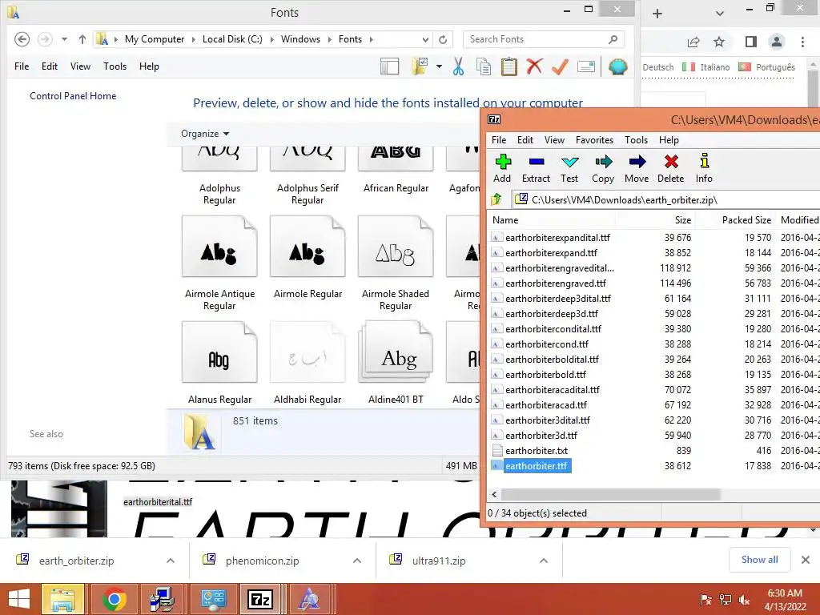Open the Organize dropdown in Fonts
This screenshot has height=615, width=820.
tap(205, 134)
